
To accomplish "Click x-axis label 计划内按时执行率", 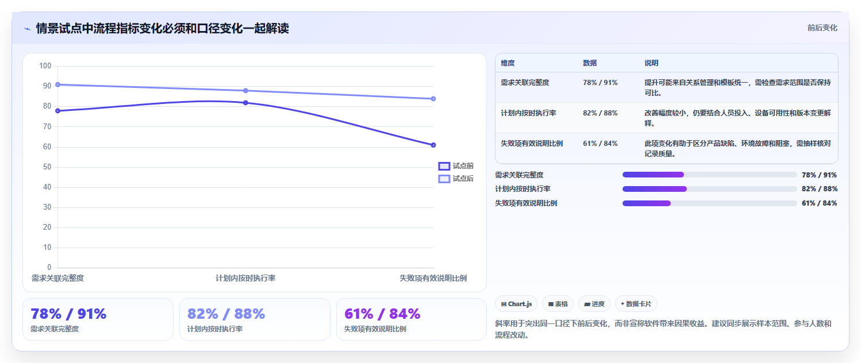I will (x=245, y=278).
